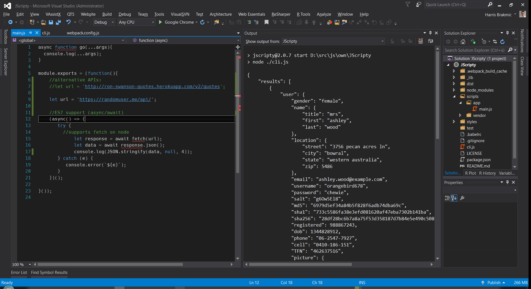Image resolution: width=531 pixels, height=289 pixels.
Task: Click the feedback icon in title bar
Action: [x=419, y=4]
